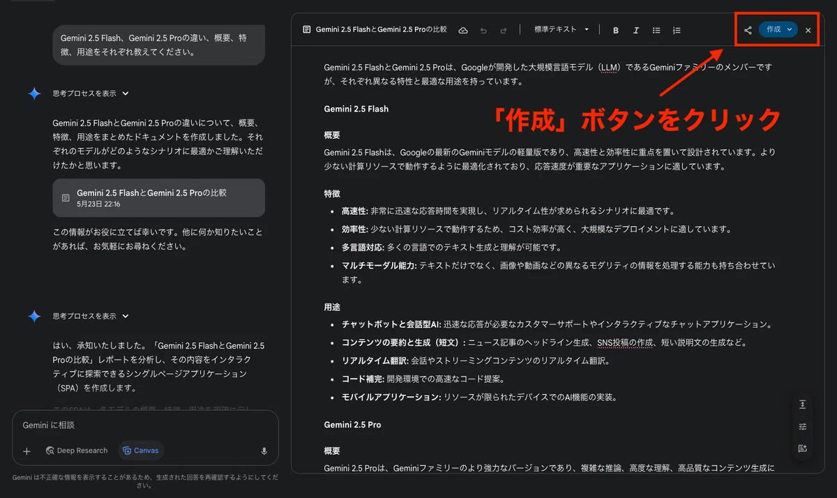Click the Gemini 2.5 Pro heading
This screenshot has height=498, width=837.
pos(353,424)
